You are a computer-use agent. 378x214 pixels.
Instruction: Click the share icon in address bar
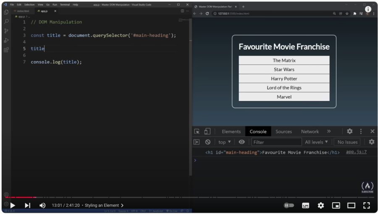coord(341,13)
